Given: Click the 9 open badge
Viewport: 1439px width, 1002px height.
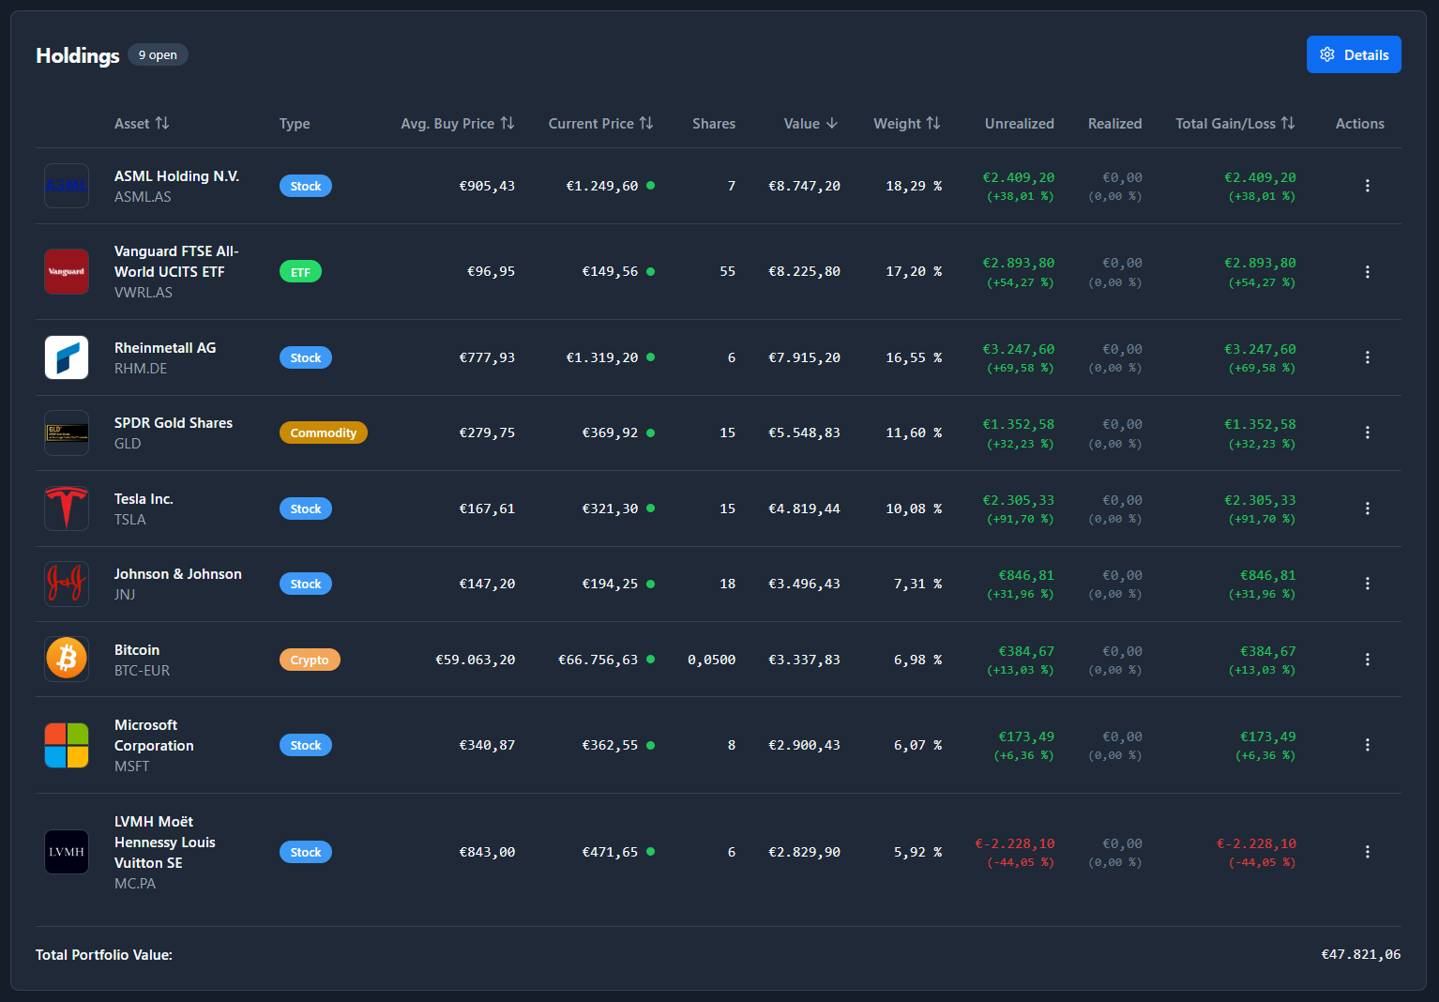Looking at the screenshot, I should (158, 54).
